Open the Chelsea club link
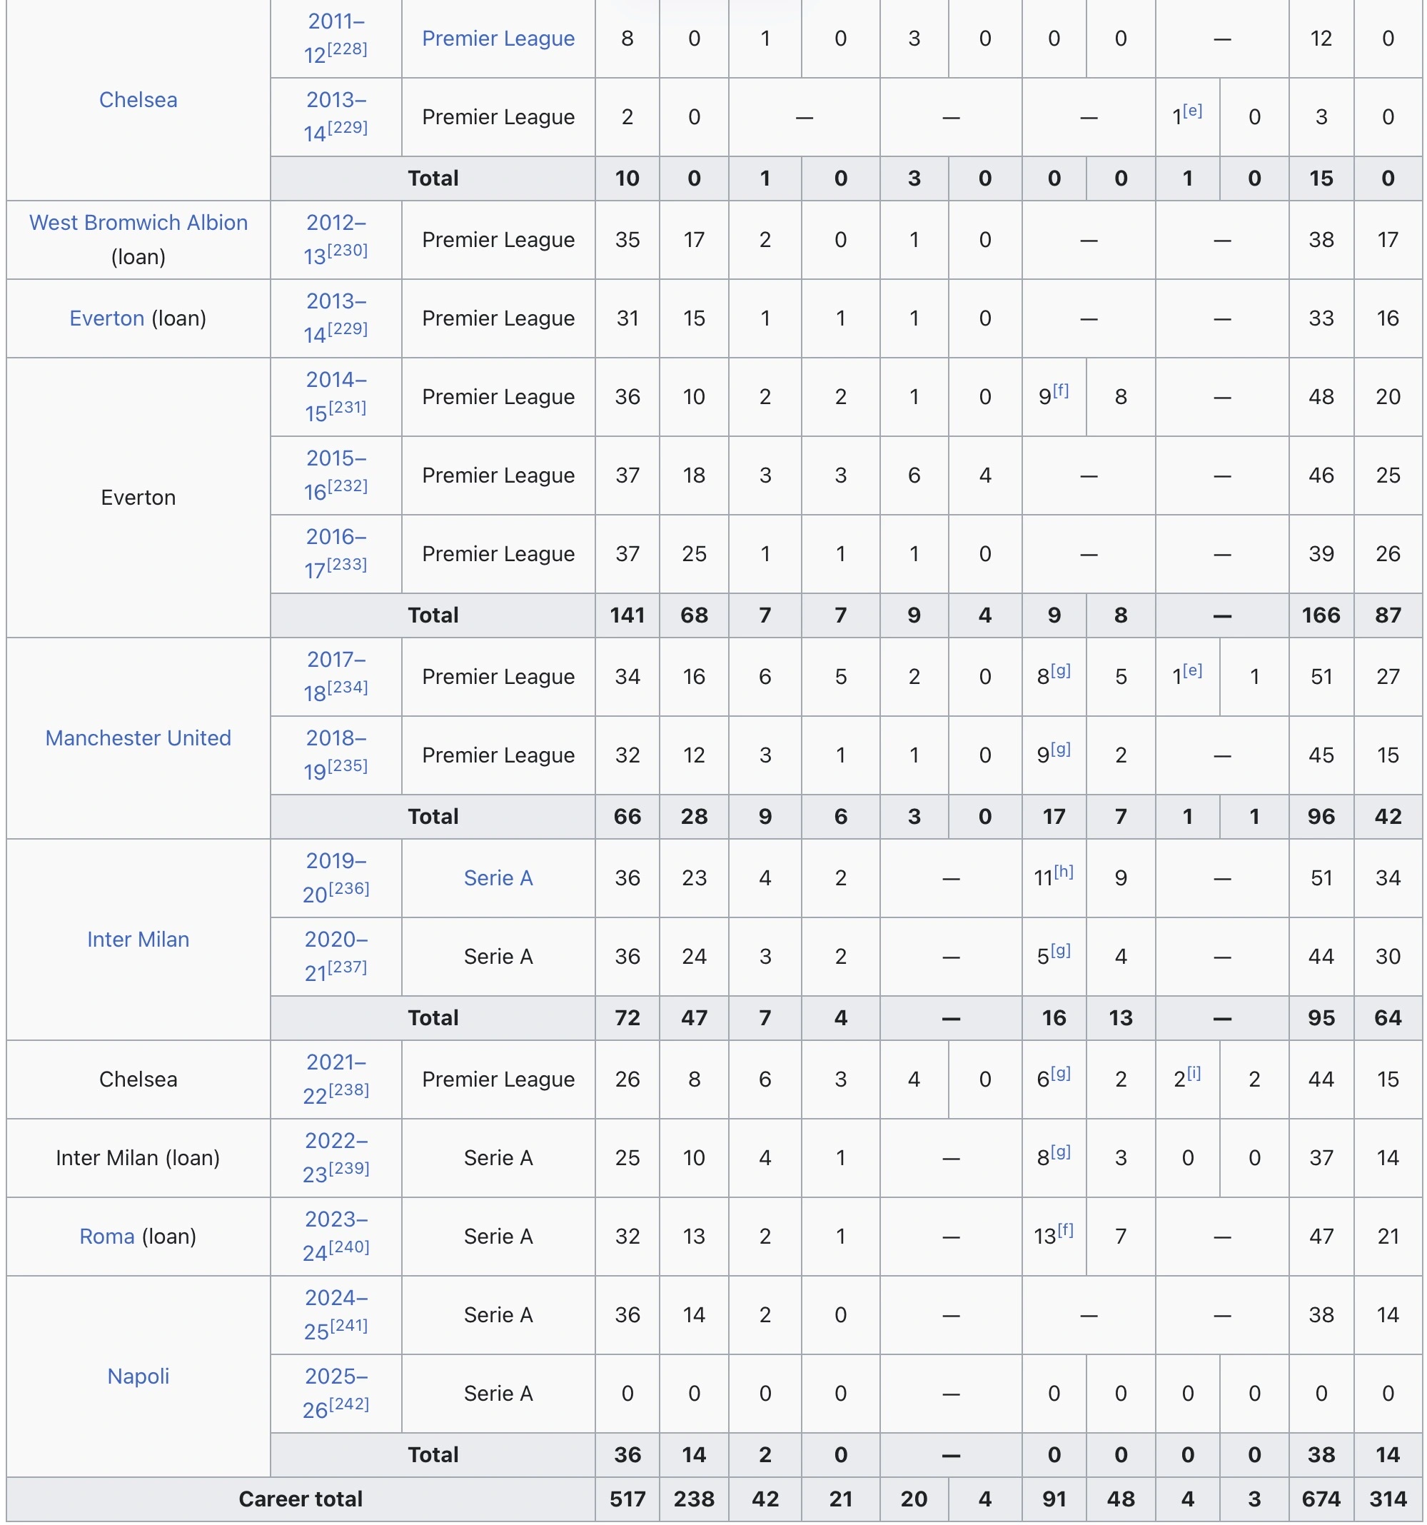 pos(138,100)
